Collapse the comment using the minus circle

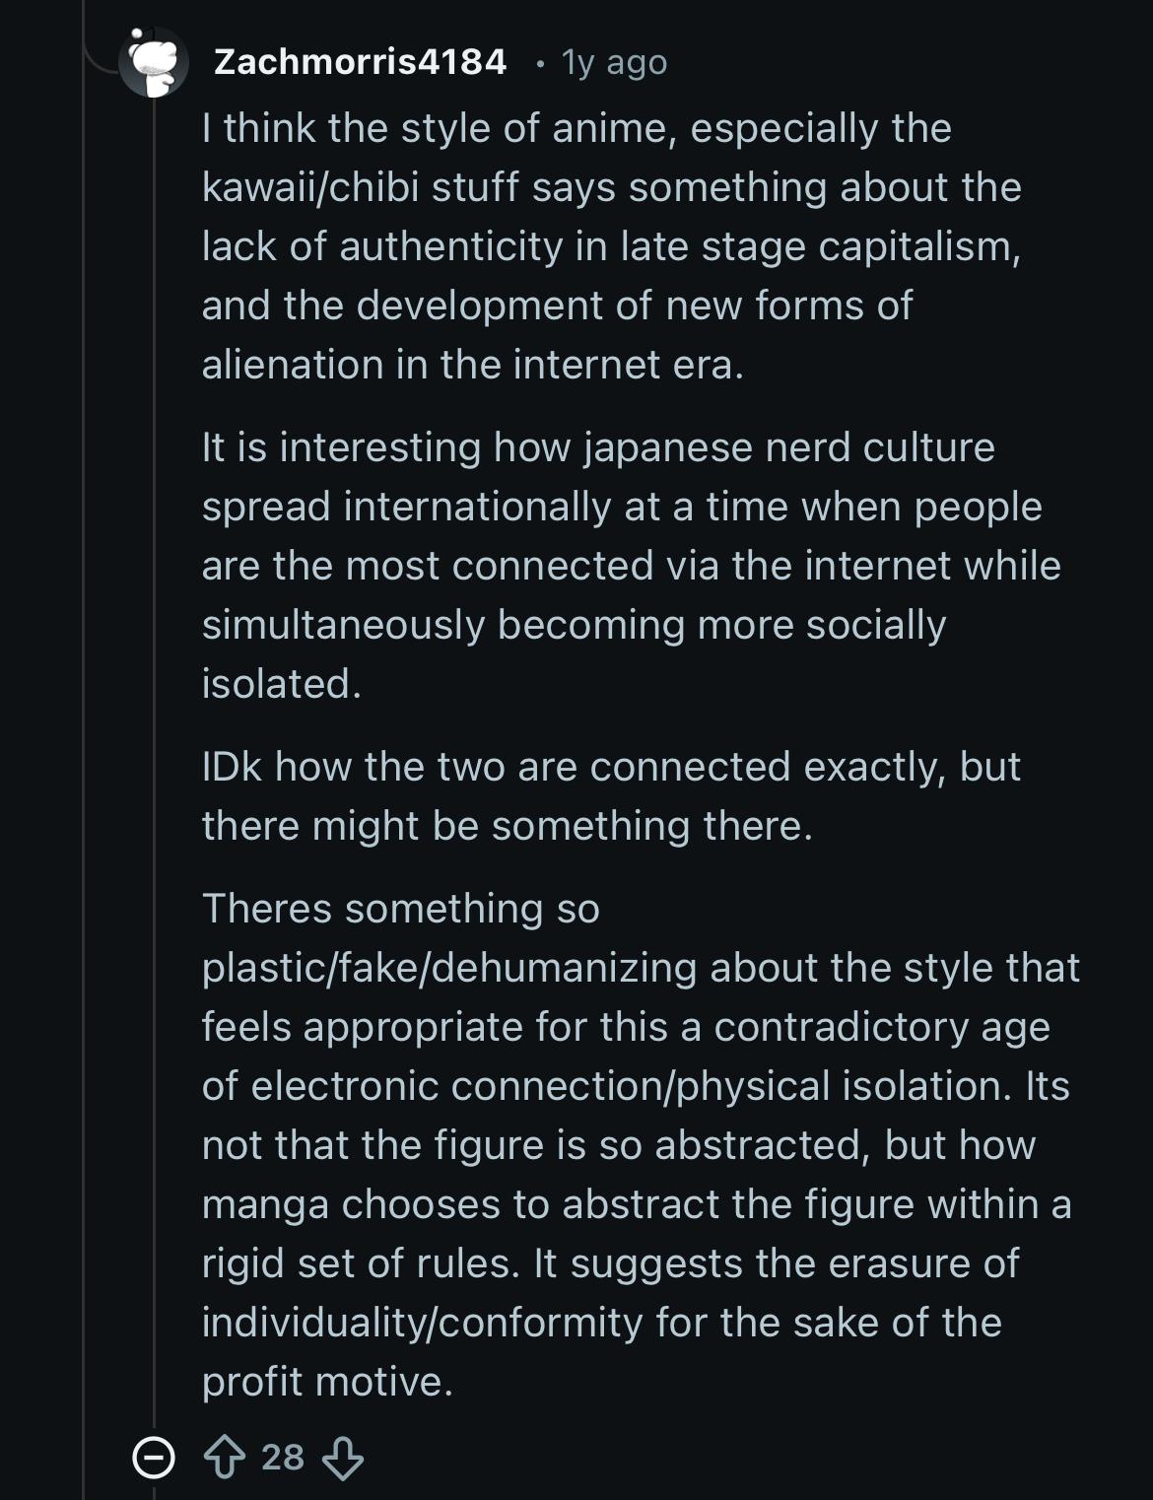pos(154,1458)
